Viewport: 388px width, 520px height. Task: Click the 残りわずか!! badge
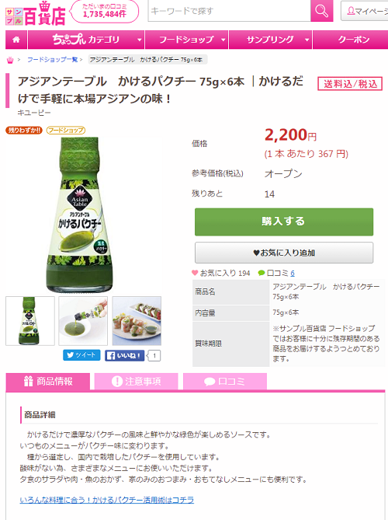(x=24, y=131)
